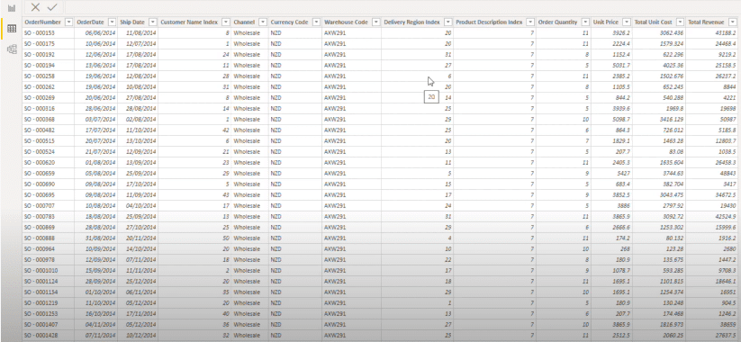Image resolution: width=741 pixels, height=342 pixels.
Task: Expand Total Unit Cost filter arrow
Action: point(680,22)
